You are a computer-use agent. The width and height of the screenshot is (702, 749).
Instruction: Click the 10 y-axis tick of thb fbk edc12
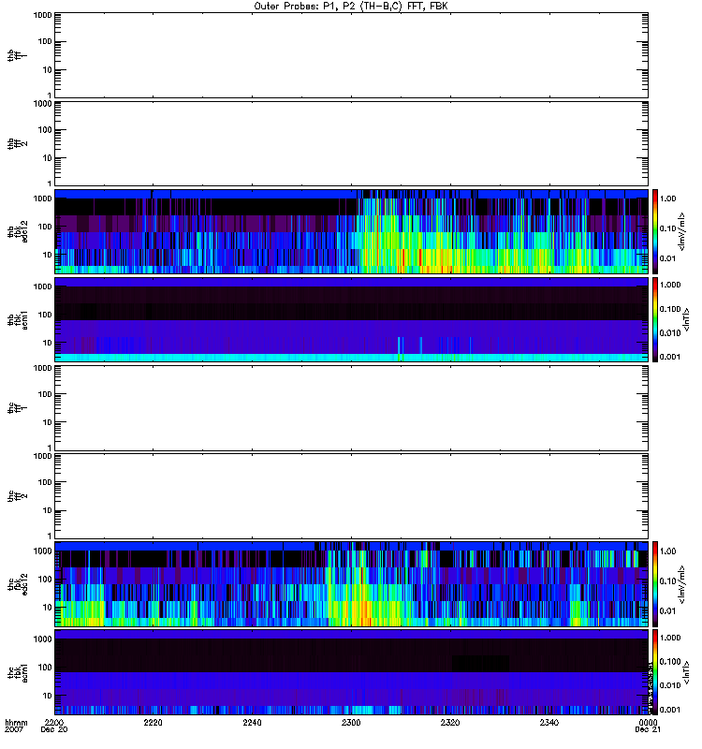coord(48,255)
